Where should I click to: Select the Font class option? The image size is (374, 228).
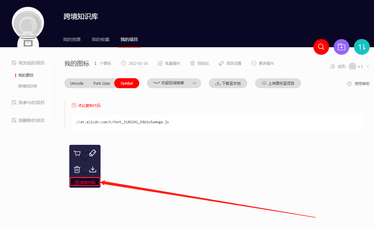click(x=102, y=84)
